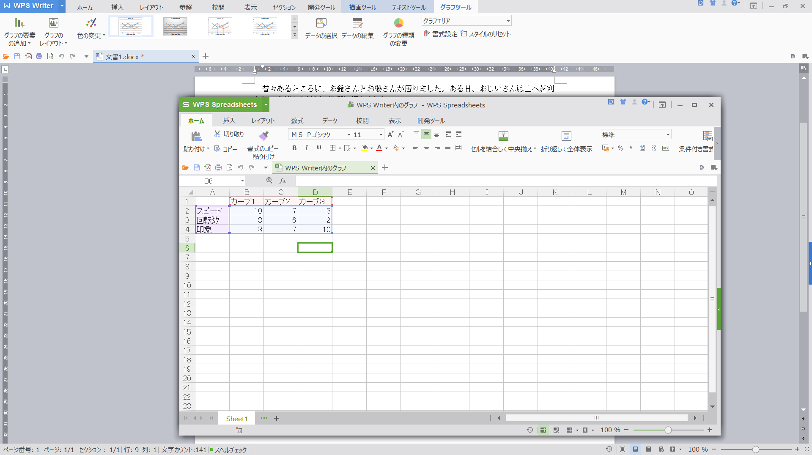The image size is (812, 455).
Task: Click Save icon in Writer quick toolbar
Action: (17, 56)
